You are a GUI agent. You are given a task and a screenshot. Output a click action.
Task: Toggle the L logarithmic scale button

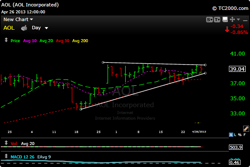[x=235, y=135]
